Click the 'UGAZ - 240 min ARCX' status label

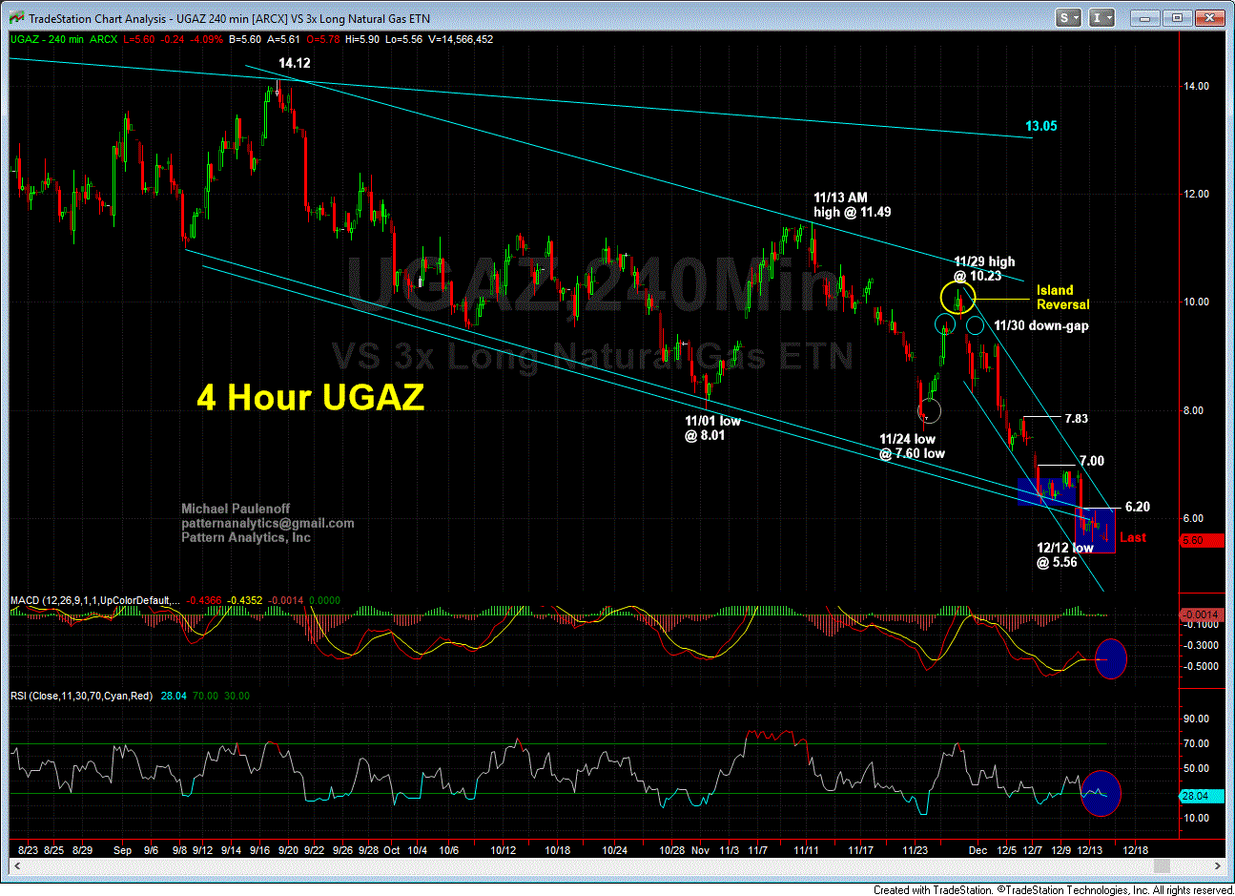64,39
